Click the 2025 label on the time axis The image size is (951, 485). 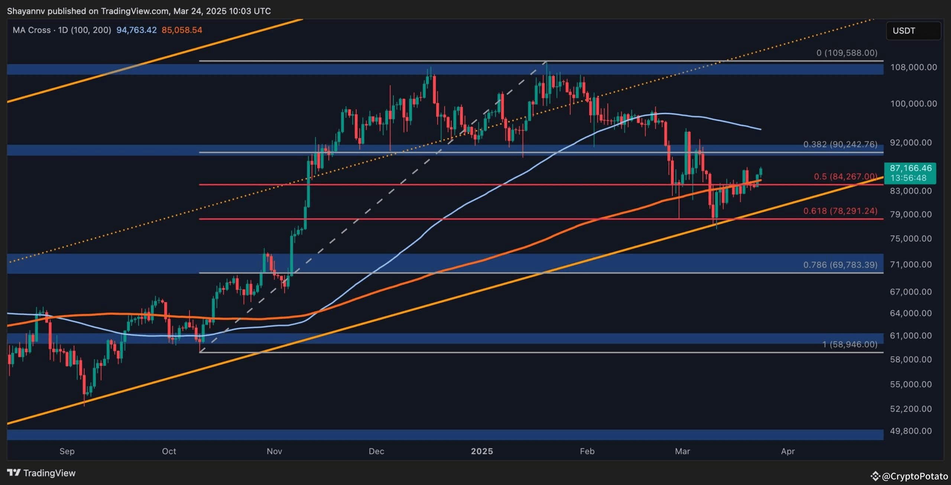483,452
